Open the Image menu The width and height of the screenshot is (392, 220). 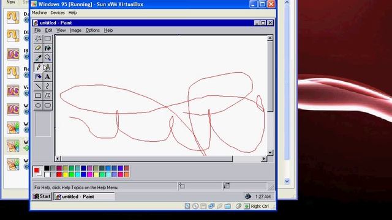[x=75, y=30]
